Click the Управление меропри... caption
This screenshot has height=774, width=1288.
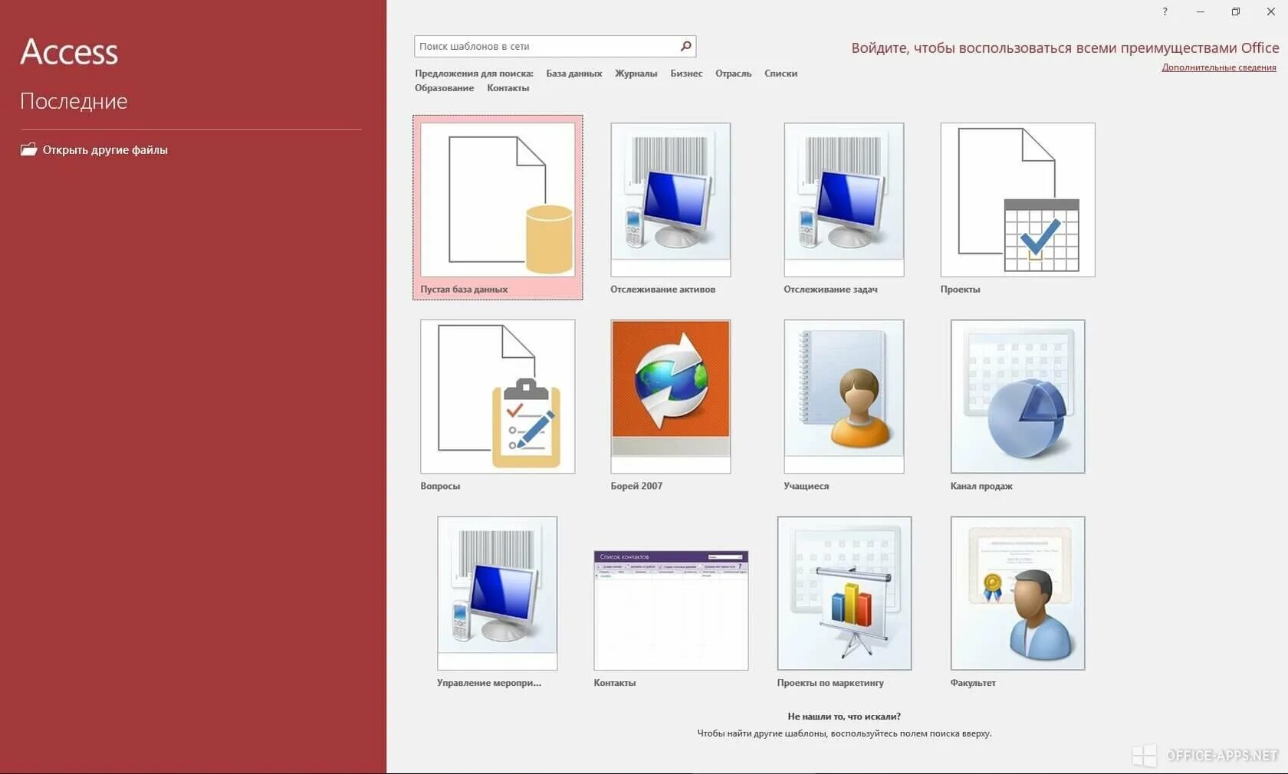tap(489, 683)
